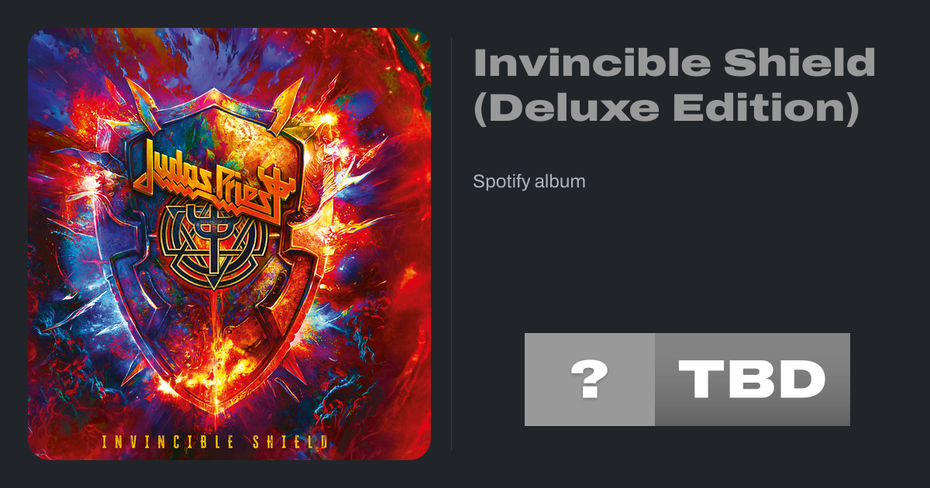Click yellow INVINCIBLE SHIELD text on cover
Viewport: 930px width, 488px height.
[x=214, y=442]
